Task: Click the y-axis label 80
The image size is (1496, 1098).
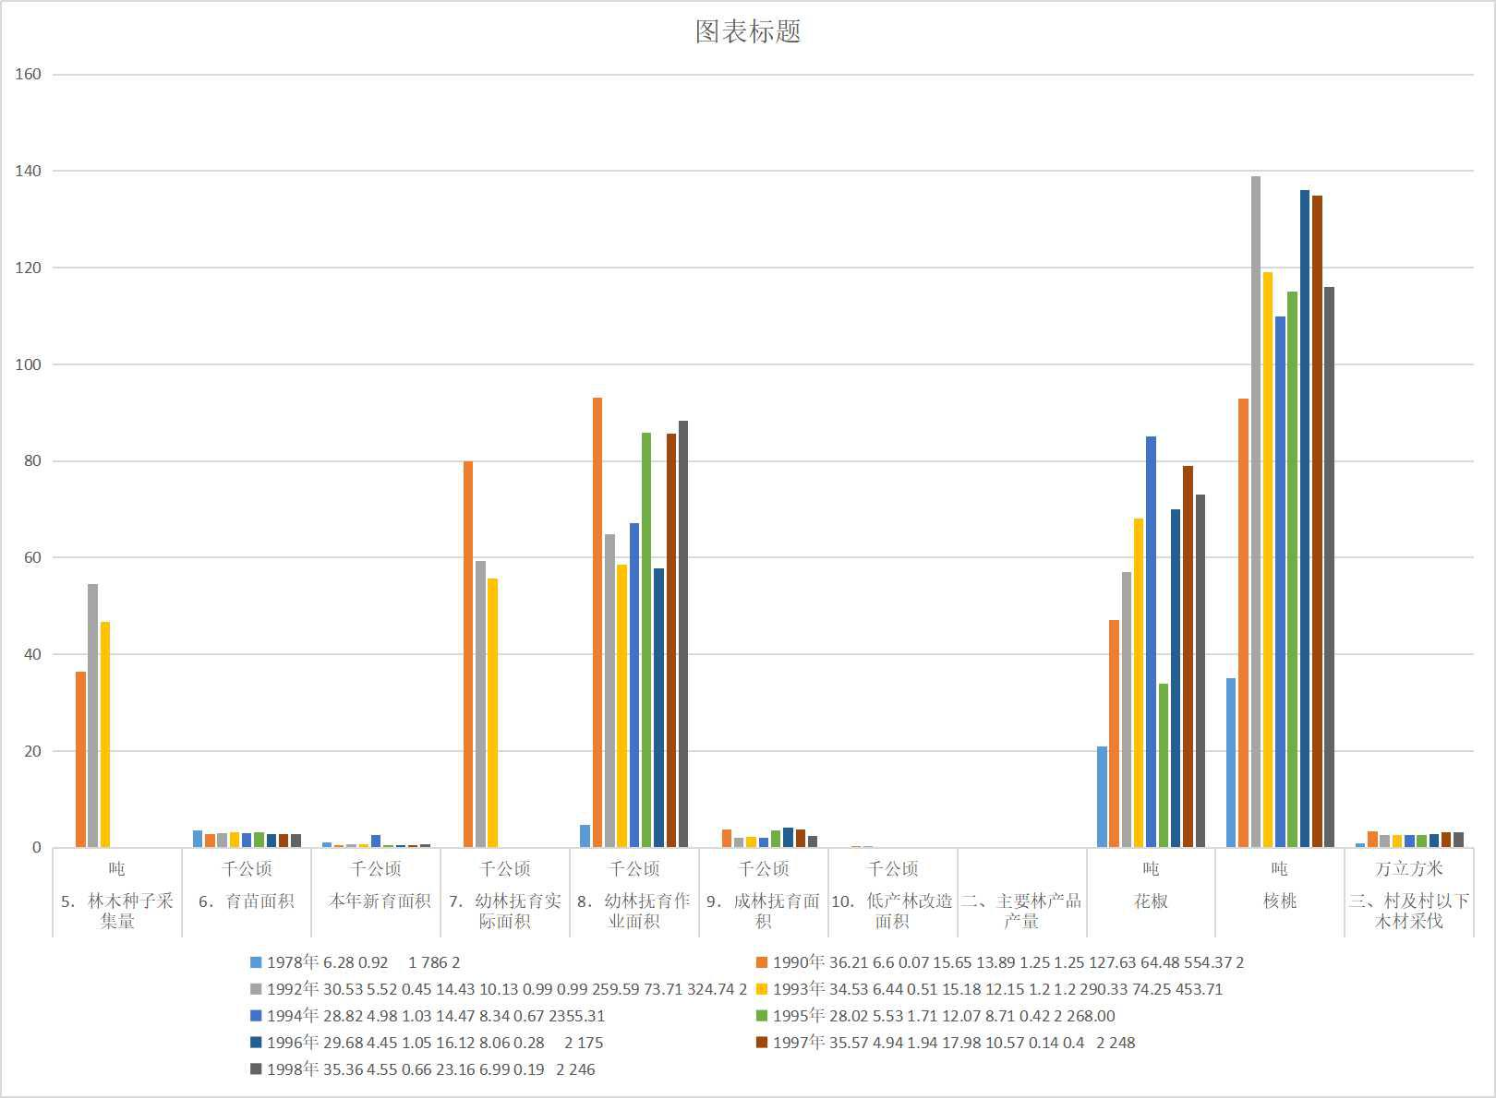Action: (32, 461)
